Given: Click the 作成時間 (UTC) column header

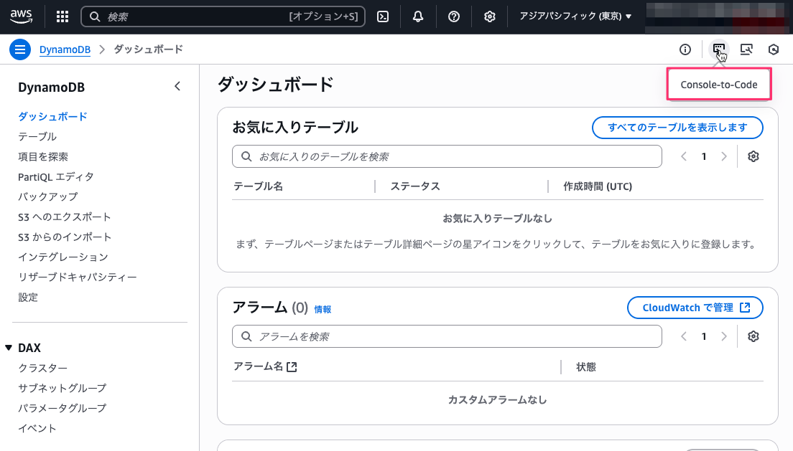Looking at the screenshot, I should tap(598, 186).
